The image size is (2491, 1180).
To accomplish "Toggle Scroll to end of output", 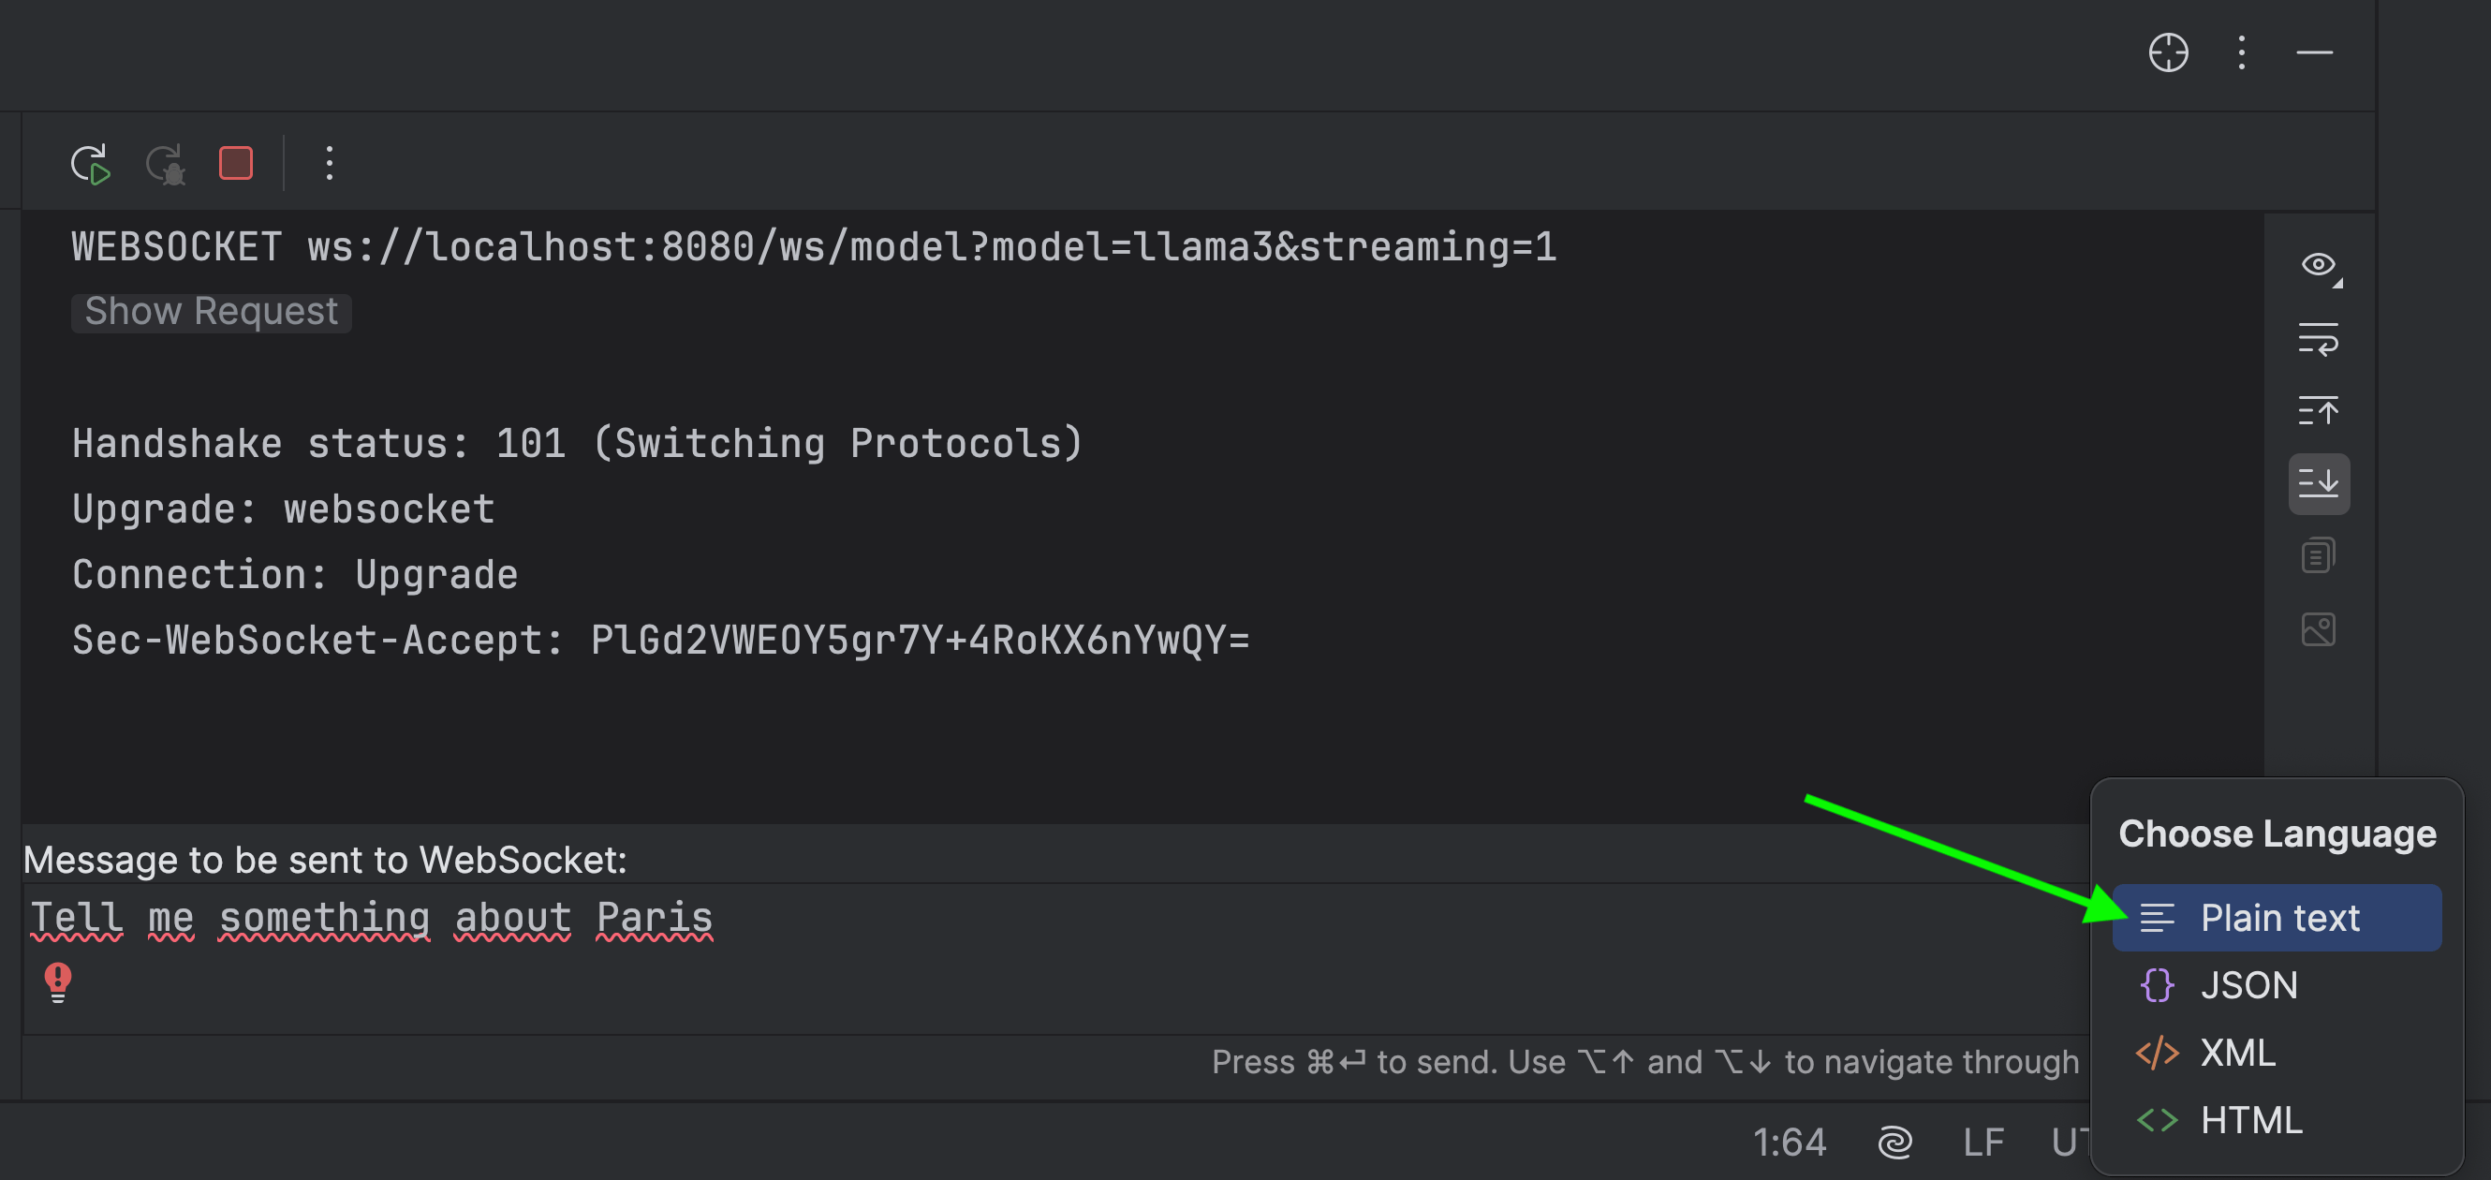I will (2319, 482).
